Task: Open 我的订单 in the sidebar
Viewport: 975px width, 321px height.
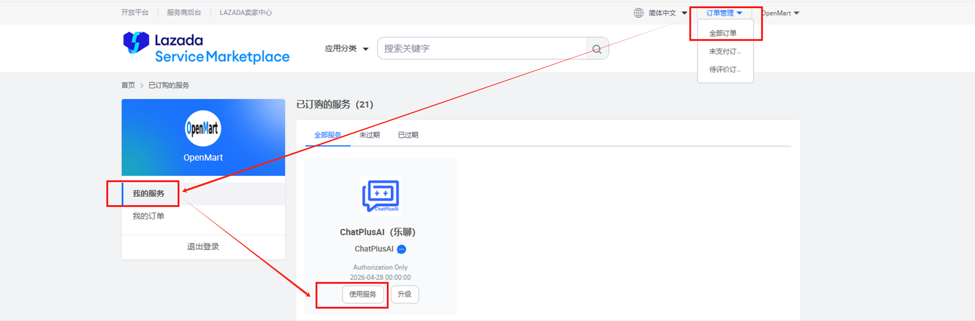Action: pyautogui.click(x=148, y=216)
